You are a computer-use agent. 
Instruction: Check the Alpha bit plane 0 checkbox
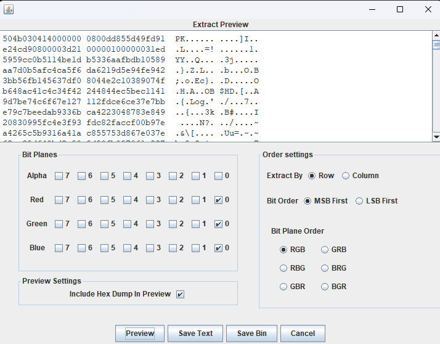[218, 176]
